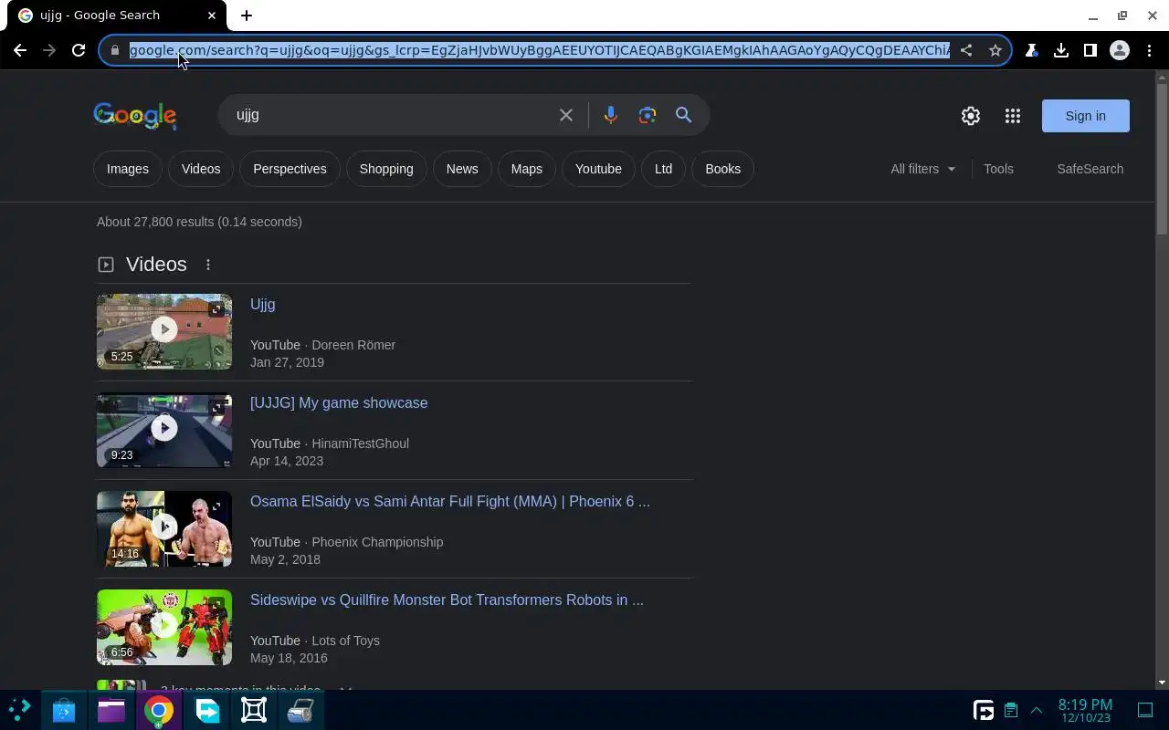Image resolution: width=1169 pixels, height=730 pixels.
Task: Play the 9:23 game showcase thumbnail
Action: pos(164,430)
